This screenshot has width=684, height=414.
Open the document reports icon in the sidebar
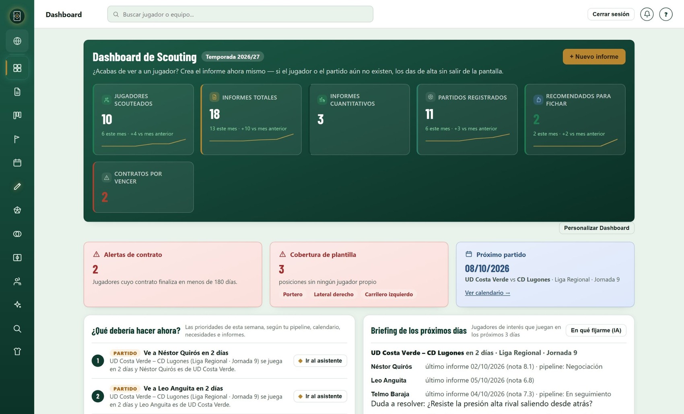click(x=17, y=92)
